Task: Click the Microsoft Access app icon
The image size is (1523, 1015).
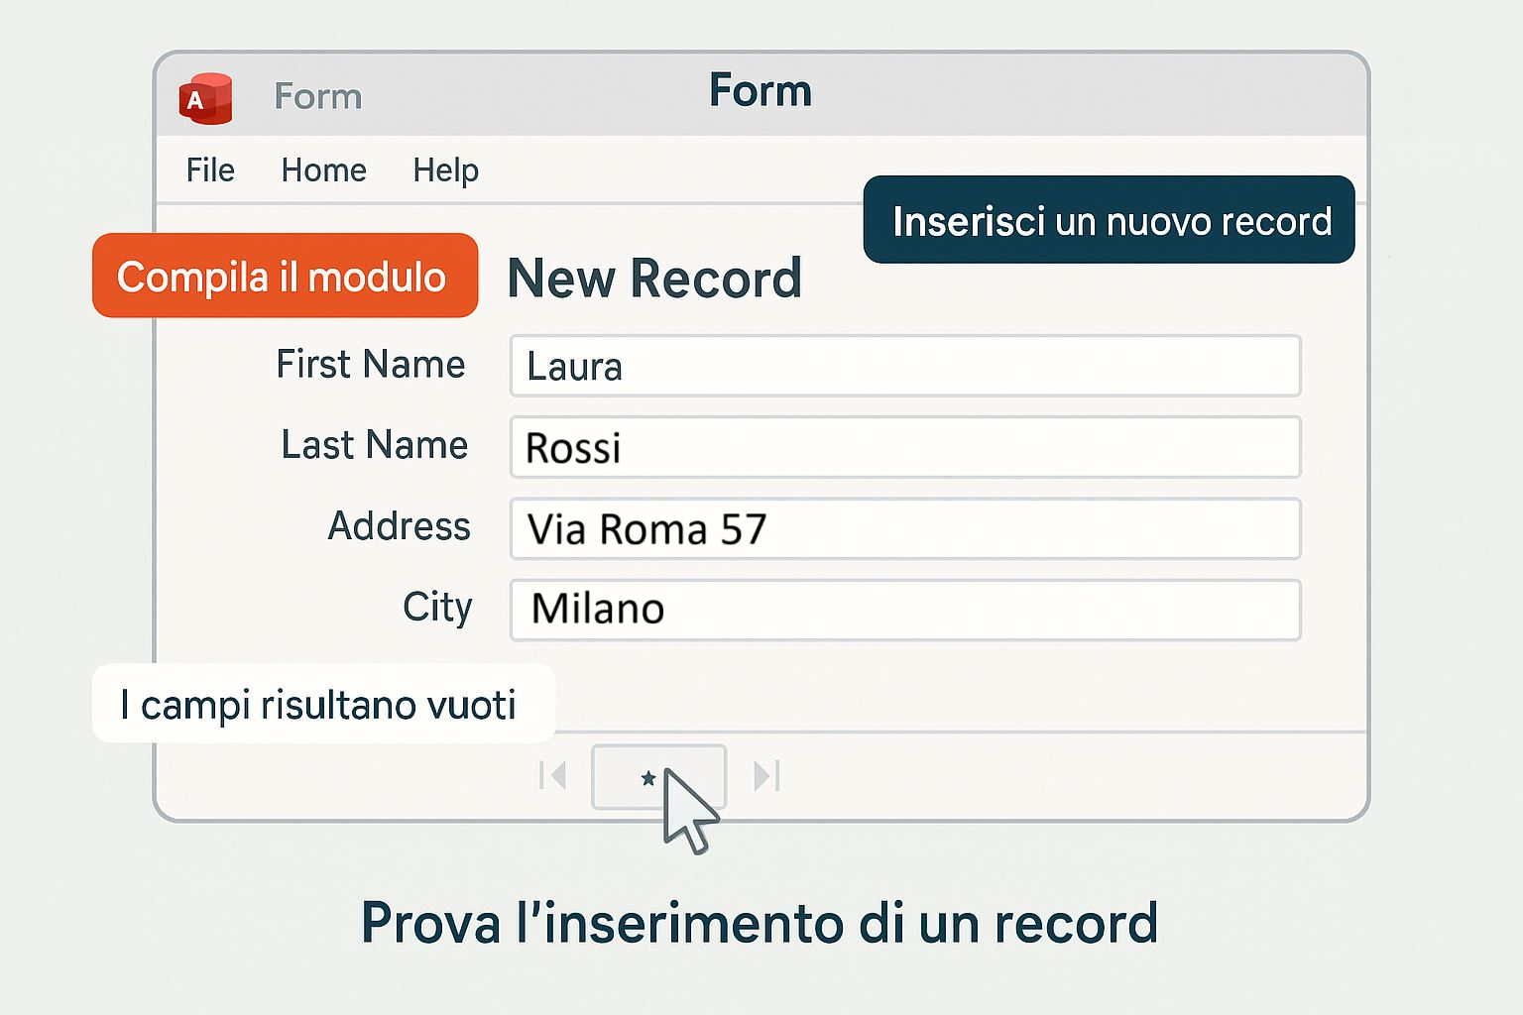Action: coord(205,98)
